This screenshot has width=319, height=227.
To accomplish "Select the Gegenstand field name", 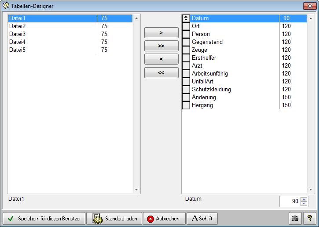I will 207,42.
